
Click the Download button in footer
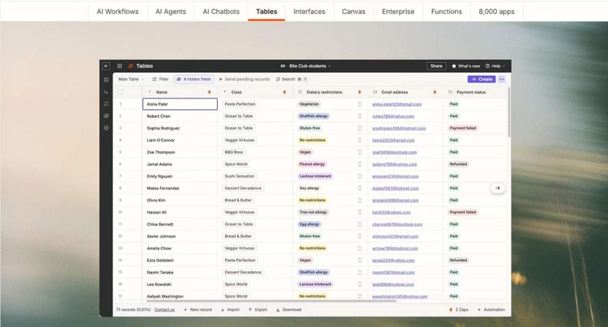coord(289,310)
